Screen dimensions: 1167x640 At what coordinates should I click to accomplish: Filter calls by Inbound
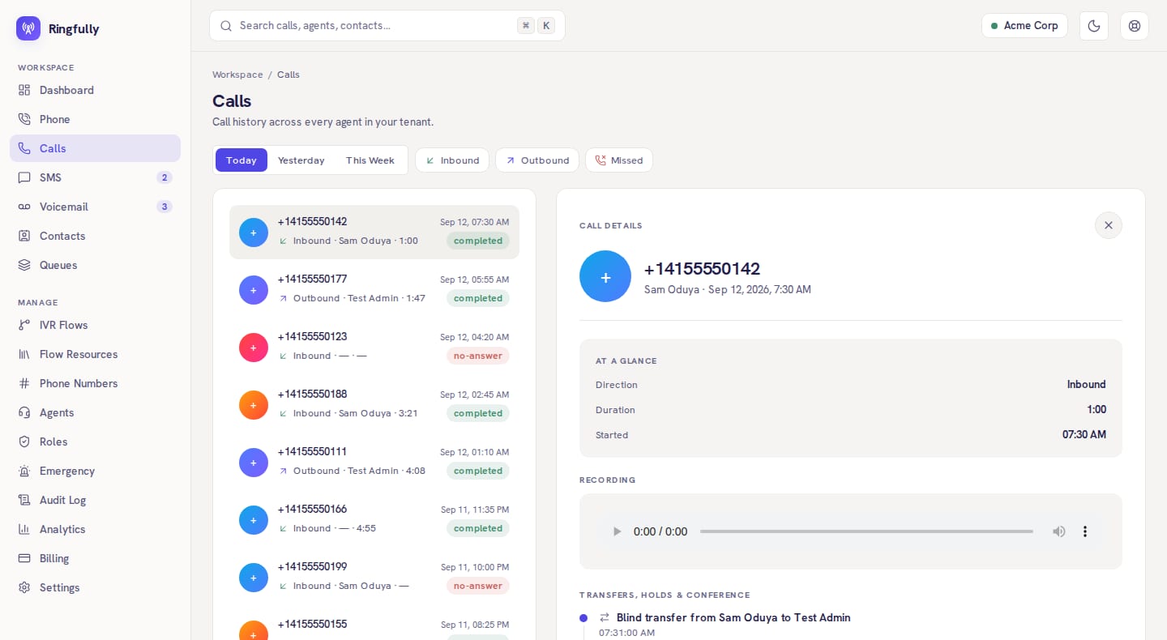click(452, 160)
